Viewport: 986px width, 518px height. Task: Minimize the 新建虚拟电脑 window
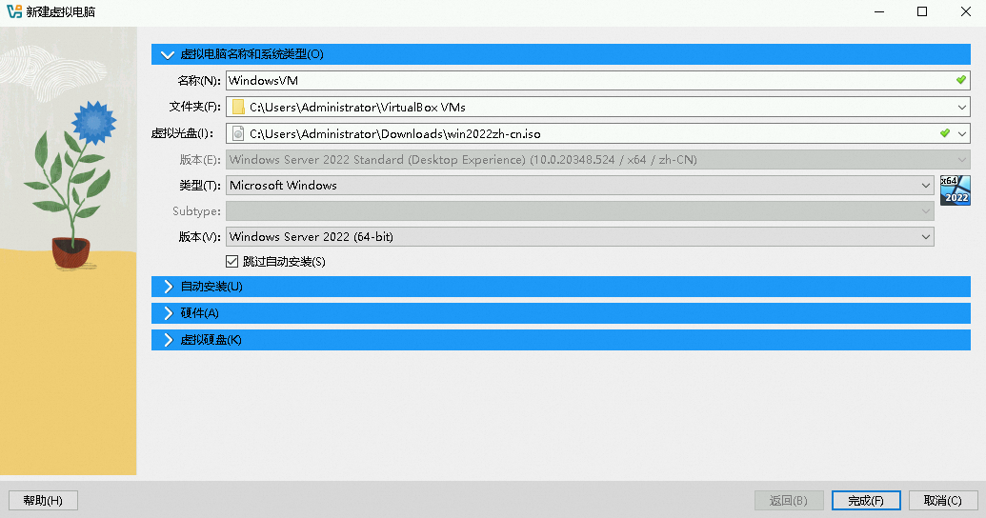(879, 11)
